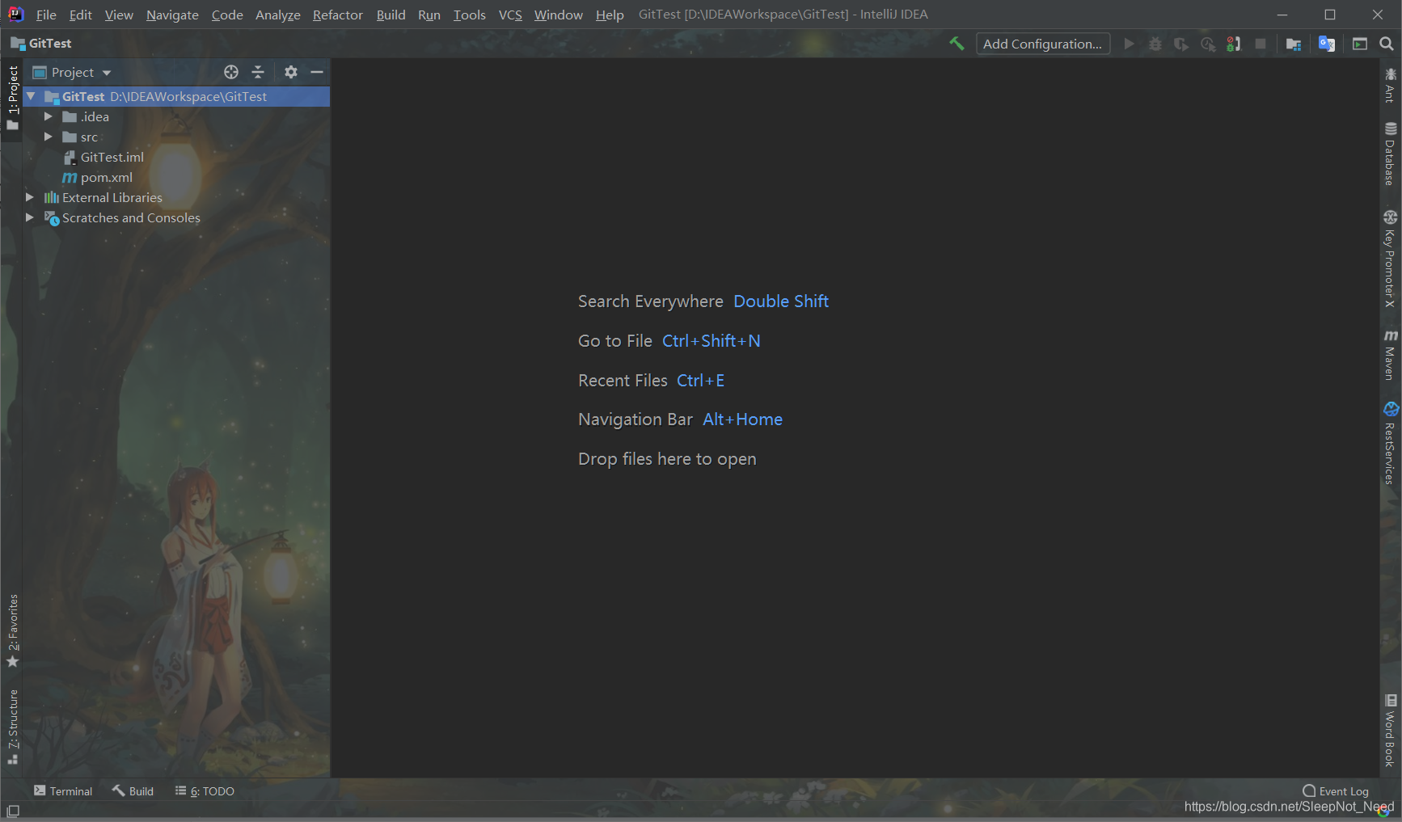This screenshot has height=822, width=1402.
Task: Open Project Structure icon
Action: click(1294, 44)
